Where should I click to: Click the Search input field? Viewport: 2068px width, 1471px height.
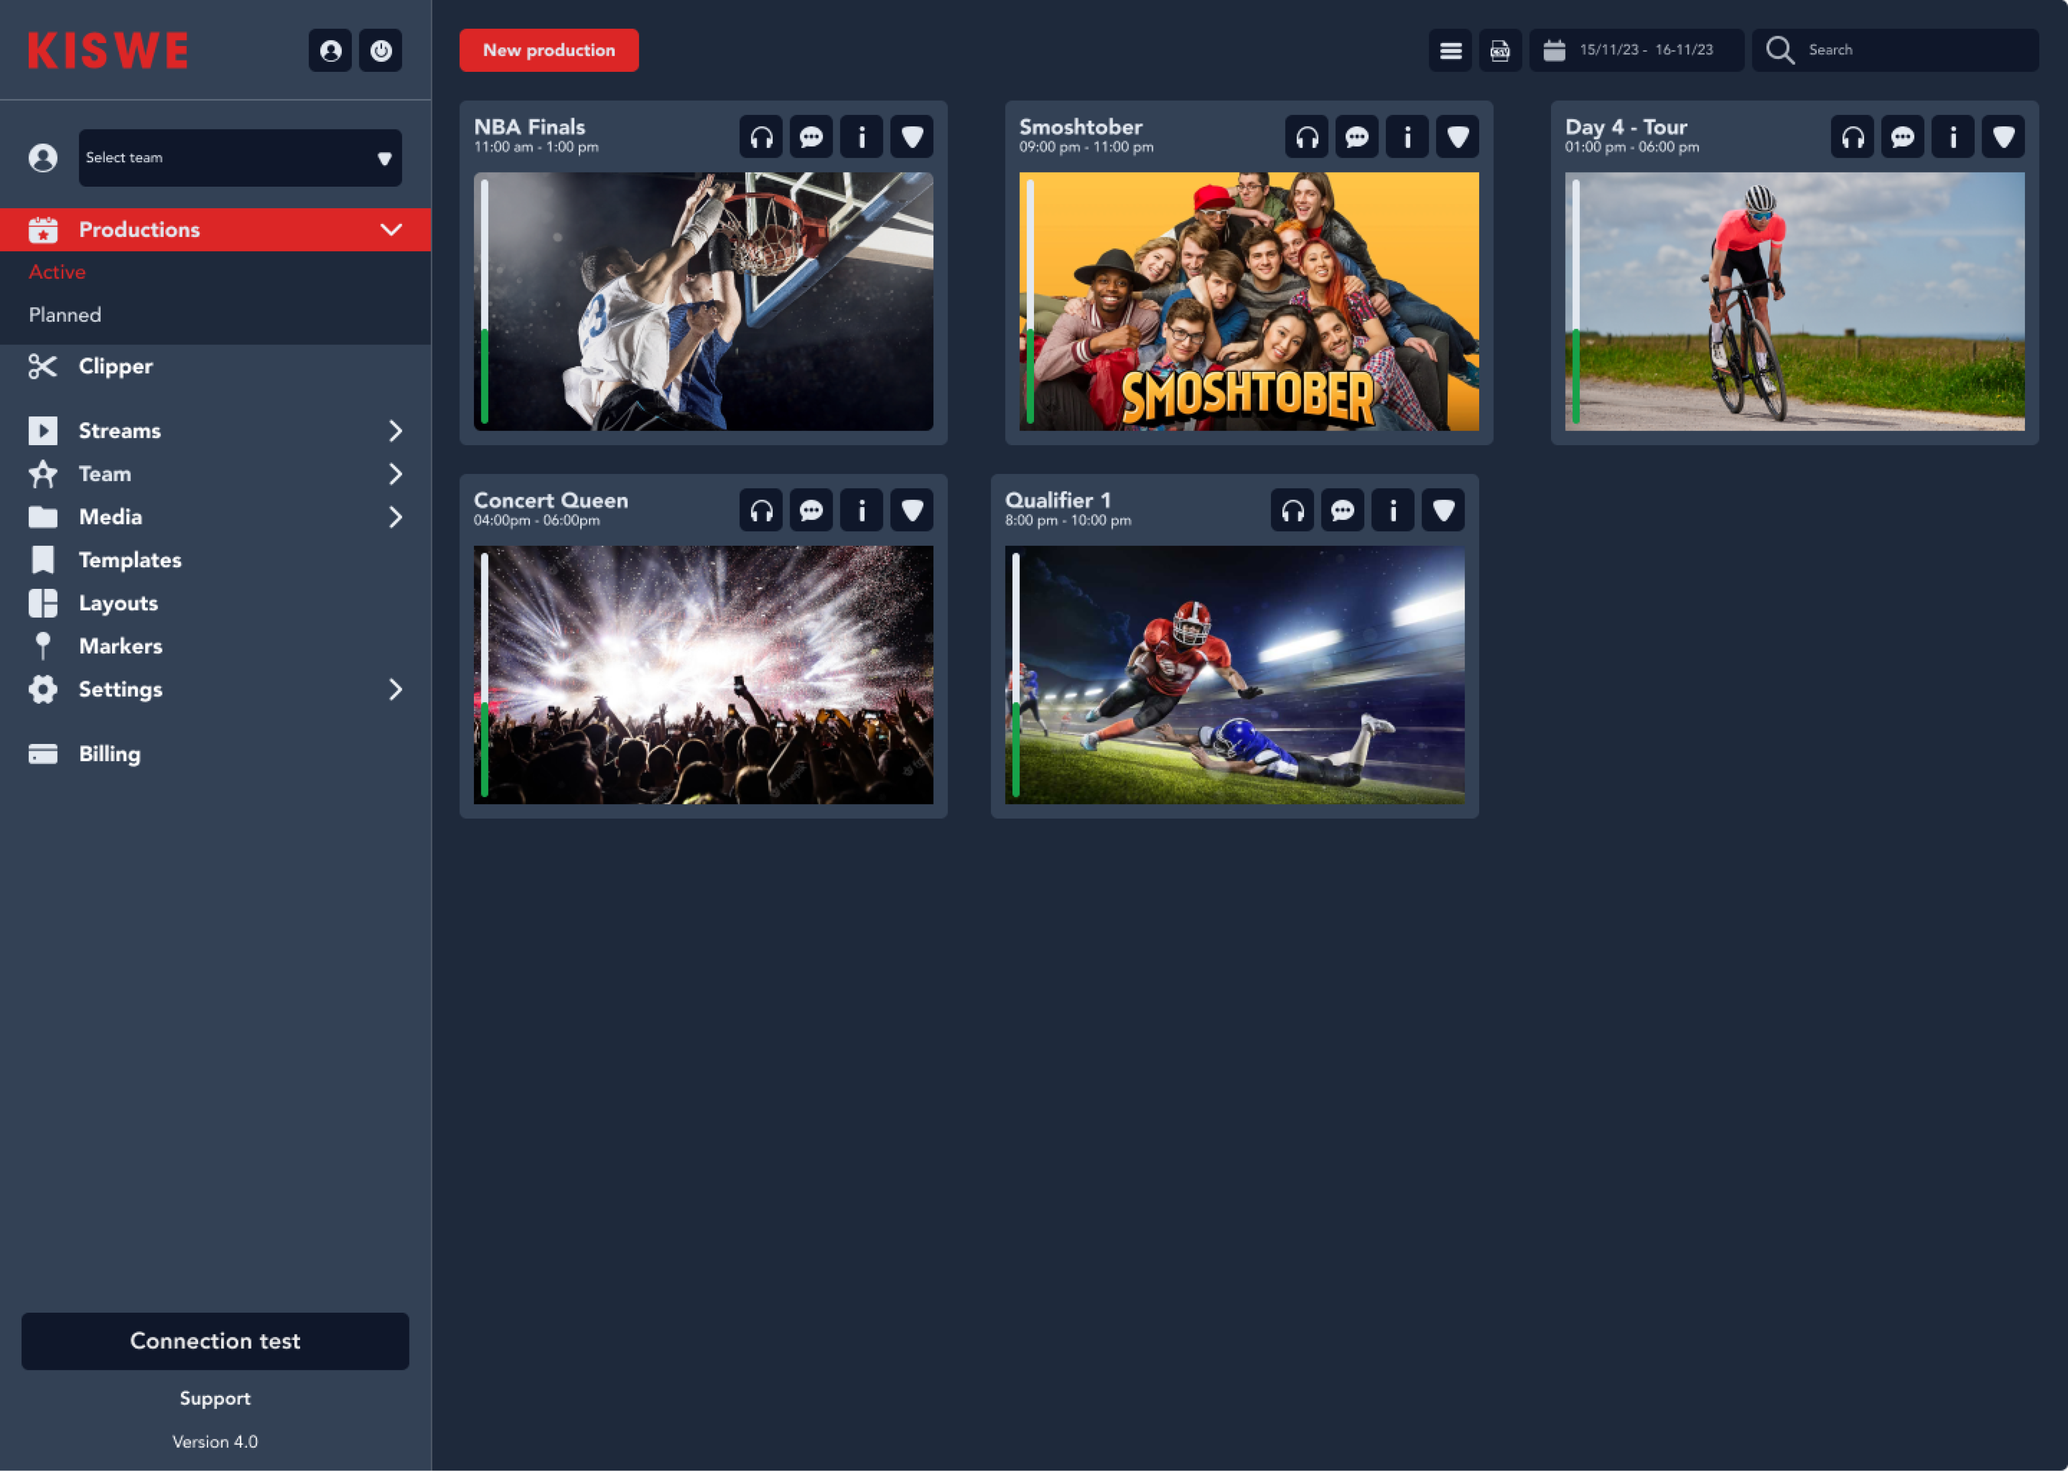coord(1895,50)
